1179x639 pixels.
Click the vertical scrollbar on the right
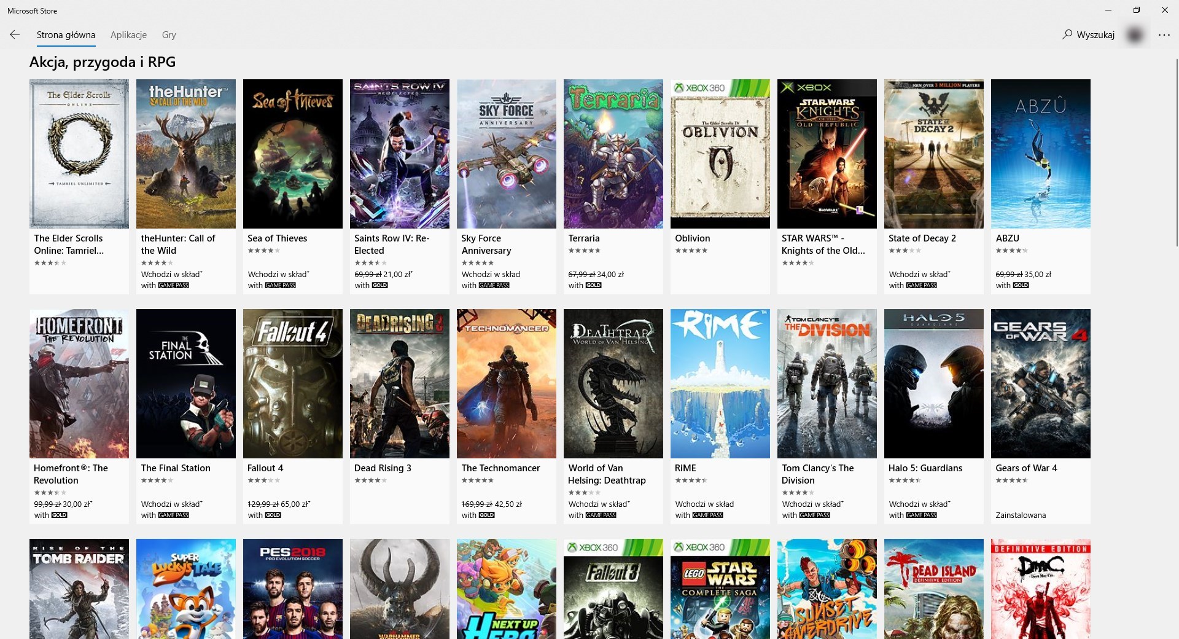1176,154
